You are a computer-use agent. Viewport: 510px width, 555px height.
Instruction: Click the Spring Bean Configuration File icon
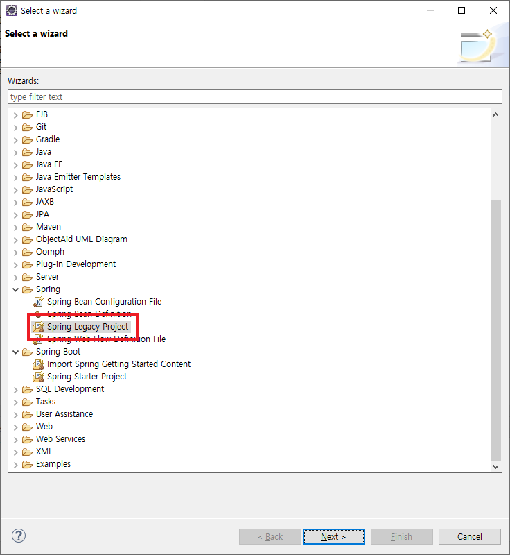(38, 302)
